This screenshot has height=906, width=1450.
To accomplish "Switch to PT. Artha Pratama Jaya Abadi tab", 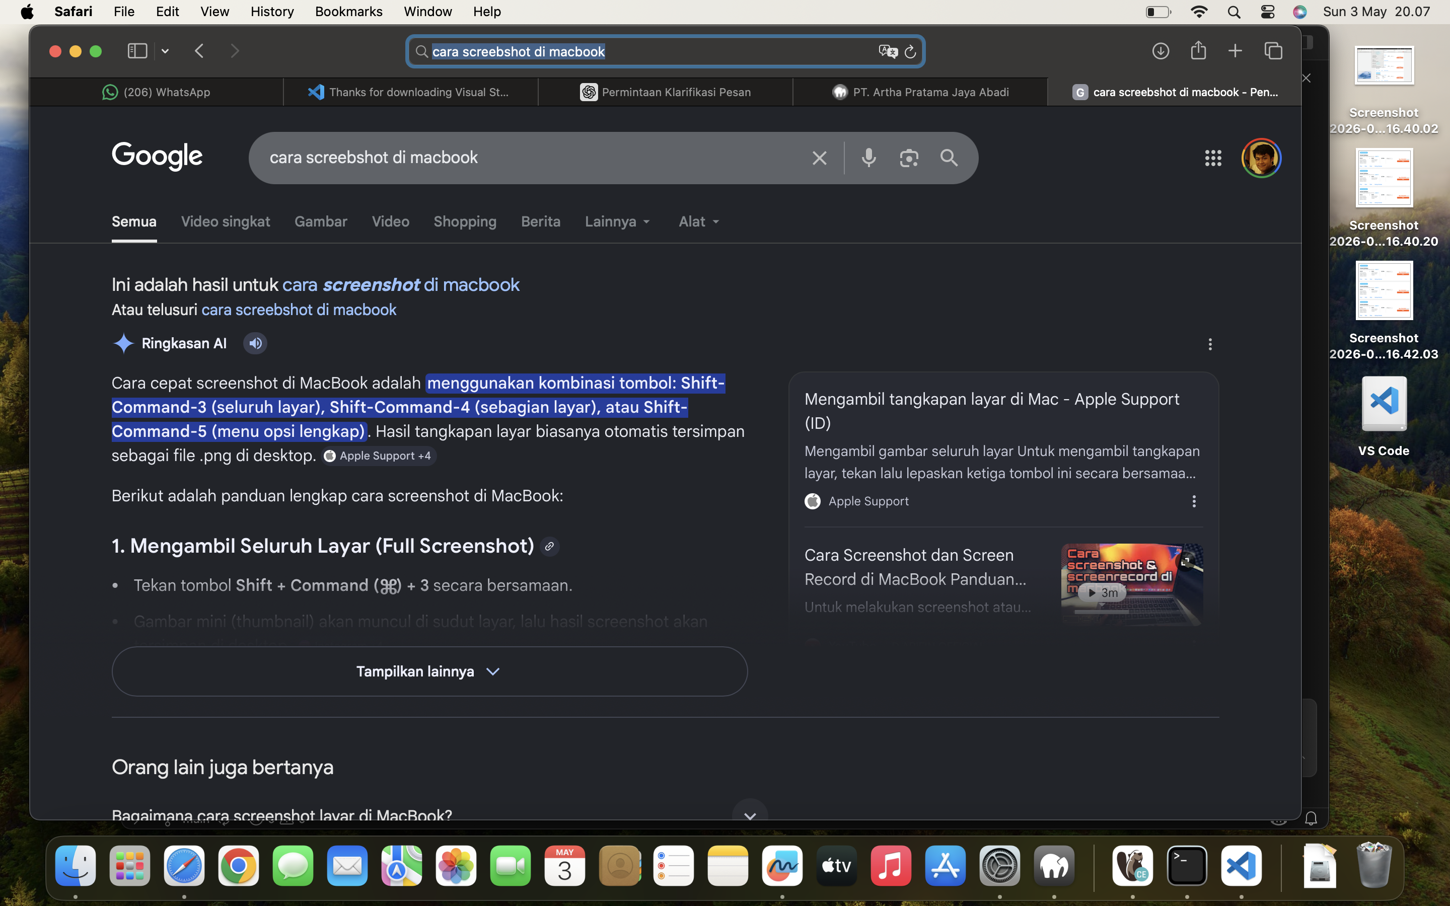I will [x=920, y=92].
